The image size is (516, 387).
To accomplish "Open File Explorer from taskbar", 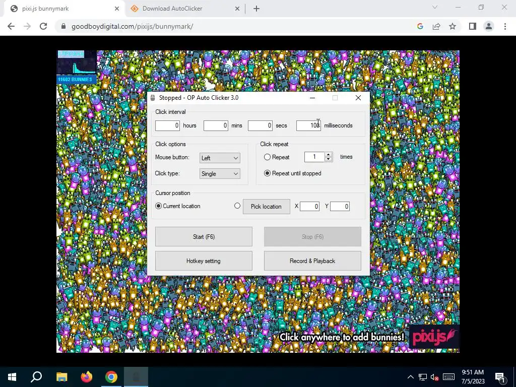I will coord(61,377).
